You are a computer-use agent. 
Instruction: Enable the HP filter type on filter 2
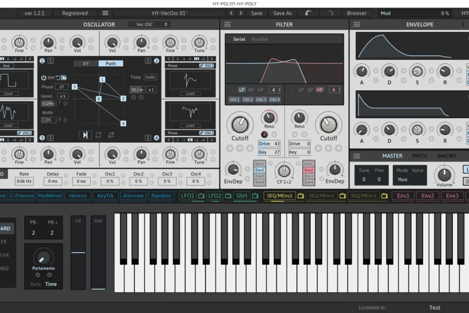pyautogui.click(x=320, y=90)
